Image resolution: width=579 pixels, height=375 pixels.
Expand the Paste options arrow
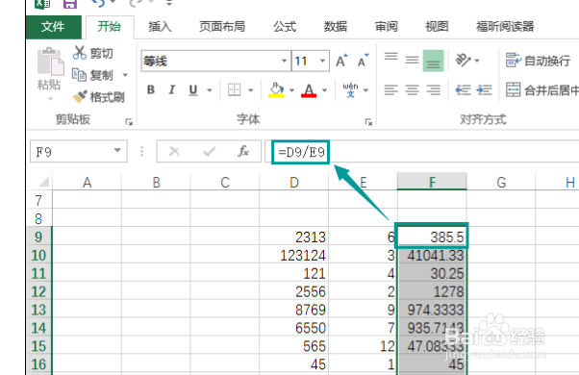coord(50,98)
